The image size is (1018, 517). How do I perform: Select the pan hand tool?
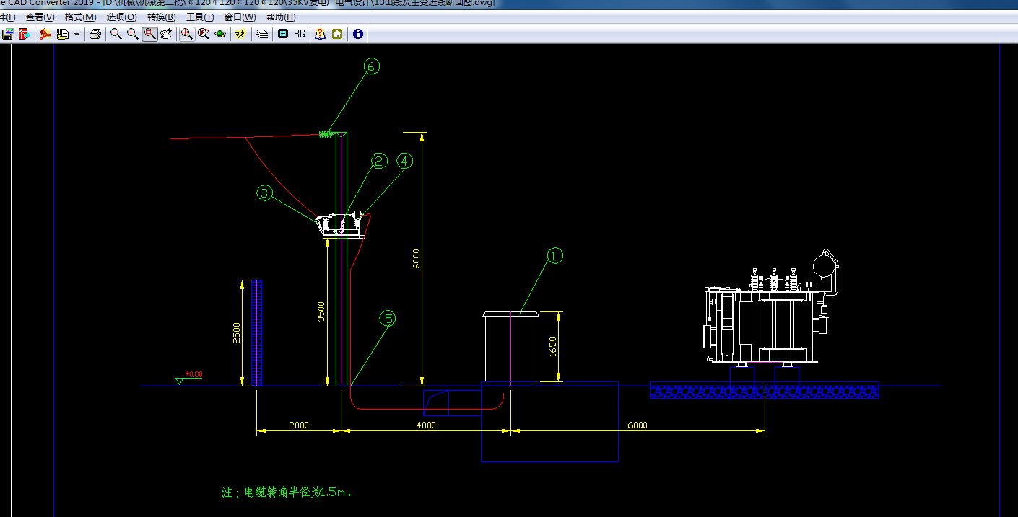[x=167, y=34]
